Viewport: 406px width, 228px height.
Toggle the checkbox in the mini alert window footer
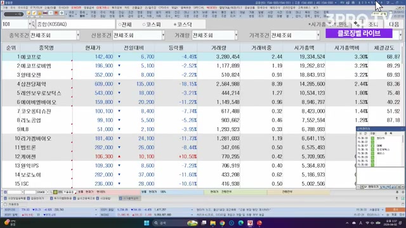(365, 187)
